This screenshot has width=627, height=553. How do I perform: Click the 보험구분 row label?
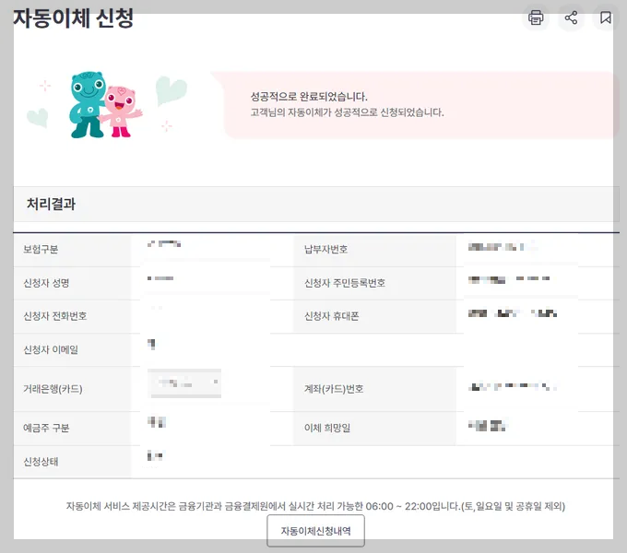41,250
